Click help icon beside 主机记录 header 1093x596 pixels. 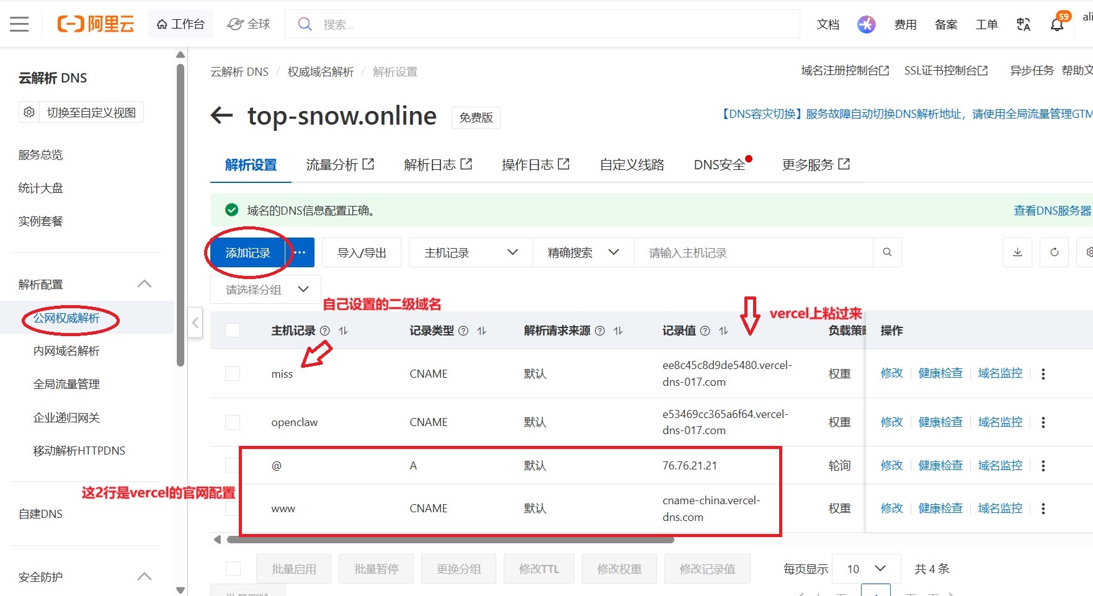coord(324,331)
